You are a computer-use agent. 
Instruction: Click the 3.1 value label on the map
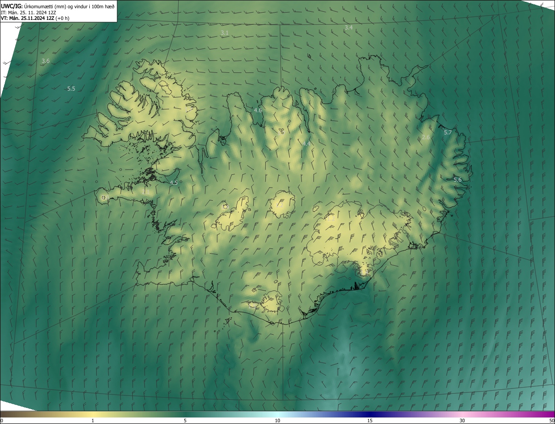[225, 33]
